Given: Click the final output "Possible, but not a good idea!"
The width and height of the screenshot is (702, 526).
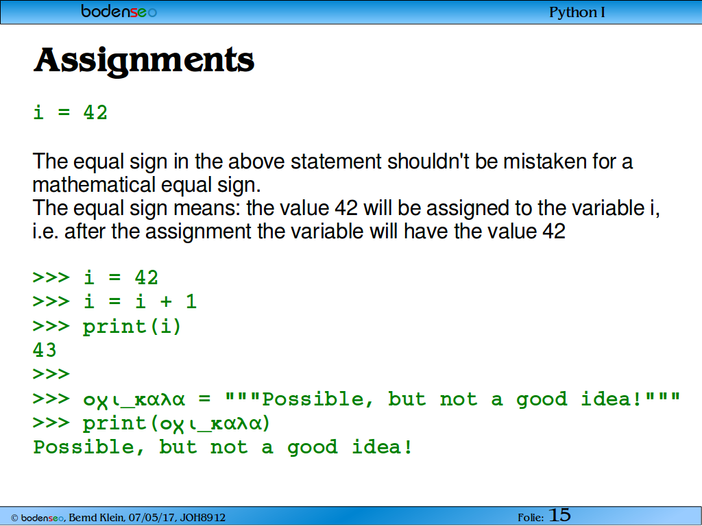Looking at the screenshot, I should tap(223, 447).
